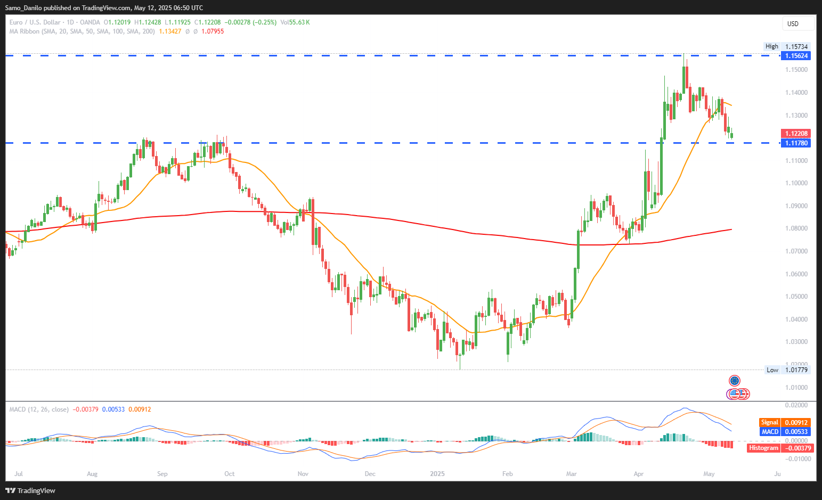822x500 pixels.
Task: Click the orange Signal 0.00912 label
Action: pyautogui.click(x=785, y=422)
